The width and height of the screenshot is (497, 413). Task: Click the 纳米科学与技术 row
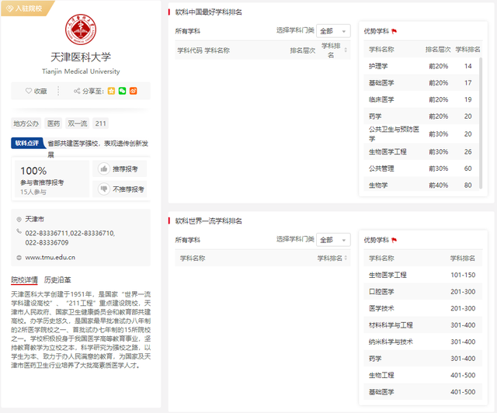422,342
